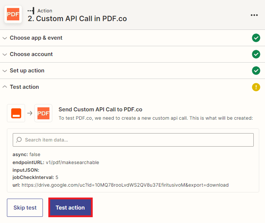The height and width of the screenshot is (223, 265).
Task: Expand the Choose app & event section
Action: click(x=36, y=38)
